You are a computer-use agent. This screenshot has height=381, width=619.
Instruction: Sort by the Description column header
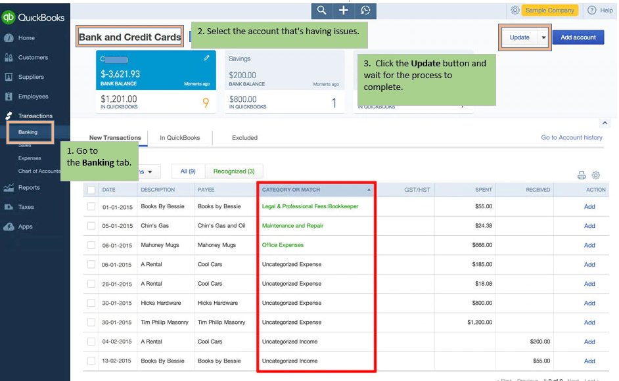tap(158, 190)
